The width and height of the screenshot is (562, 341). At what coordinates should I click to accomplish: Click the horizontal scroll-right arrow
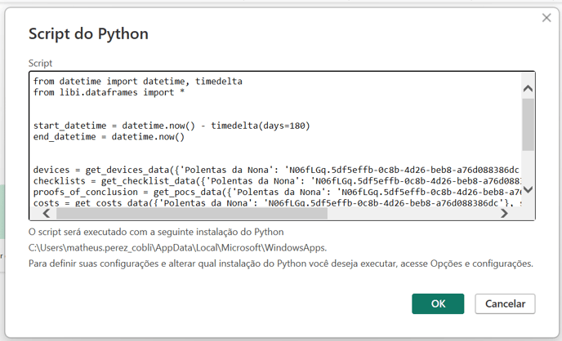coord(504,214)
